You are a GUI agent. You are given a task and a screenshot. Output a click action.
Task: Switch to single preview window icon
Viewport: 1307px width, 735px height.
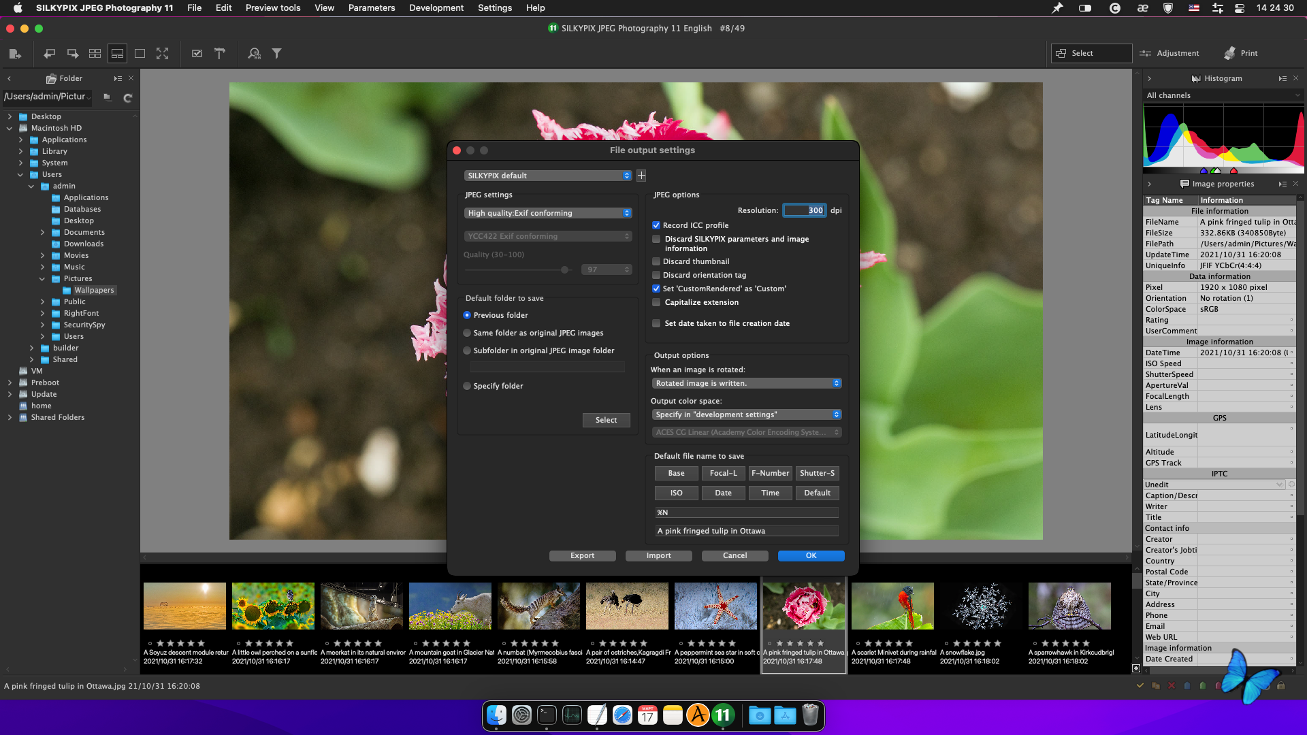pos(140,53)
